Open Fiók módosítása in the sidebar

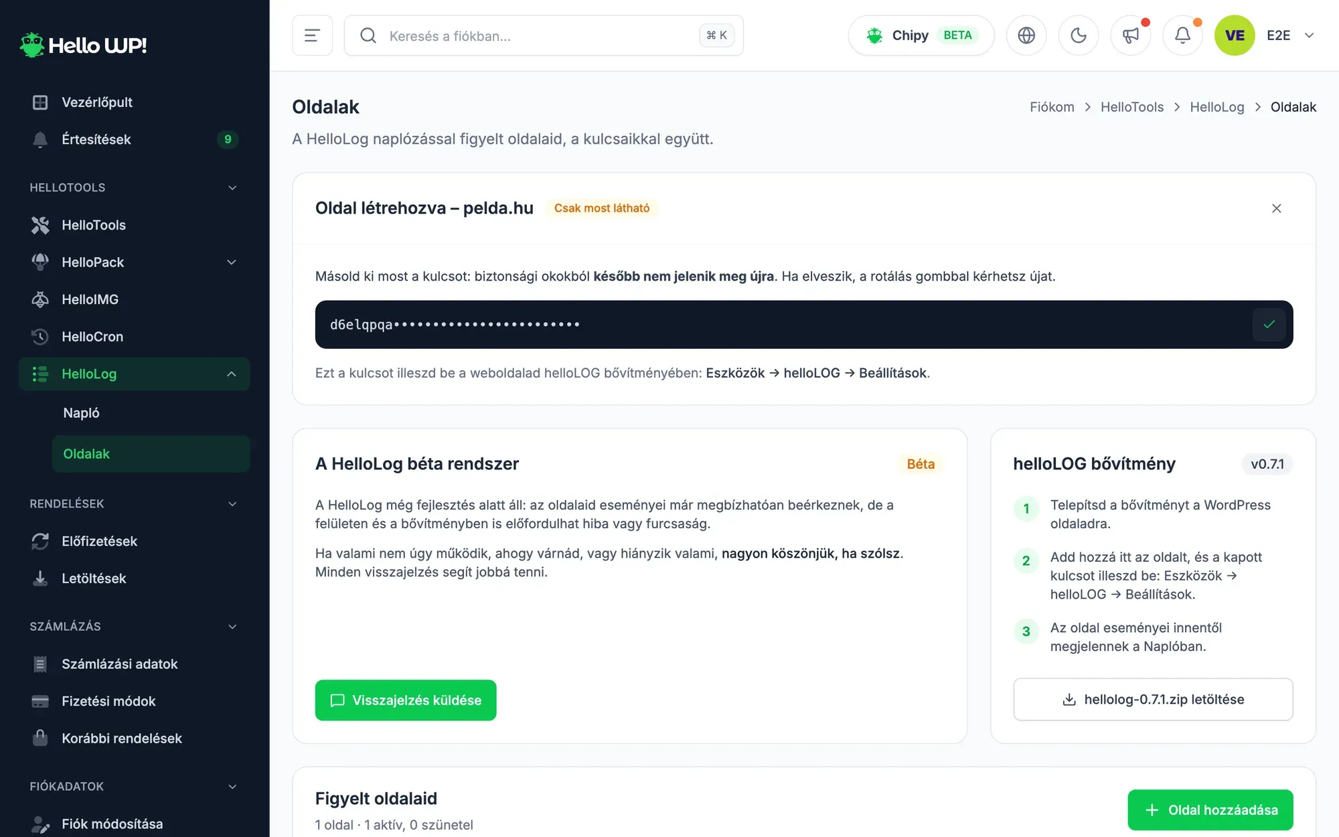pyautogui.click(x=134, y=824)
